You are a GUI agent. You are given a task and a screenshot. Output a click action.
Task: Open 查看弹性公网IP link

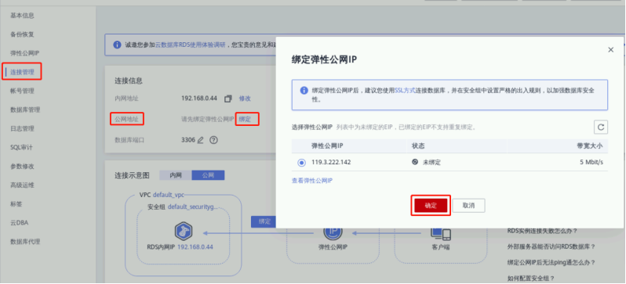pos(312,181)
